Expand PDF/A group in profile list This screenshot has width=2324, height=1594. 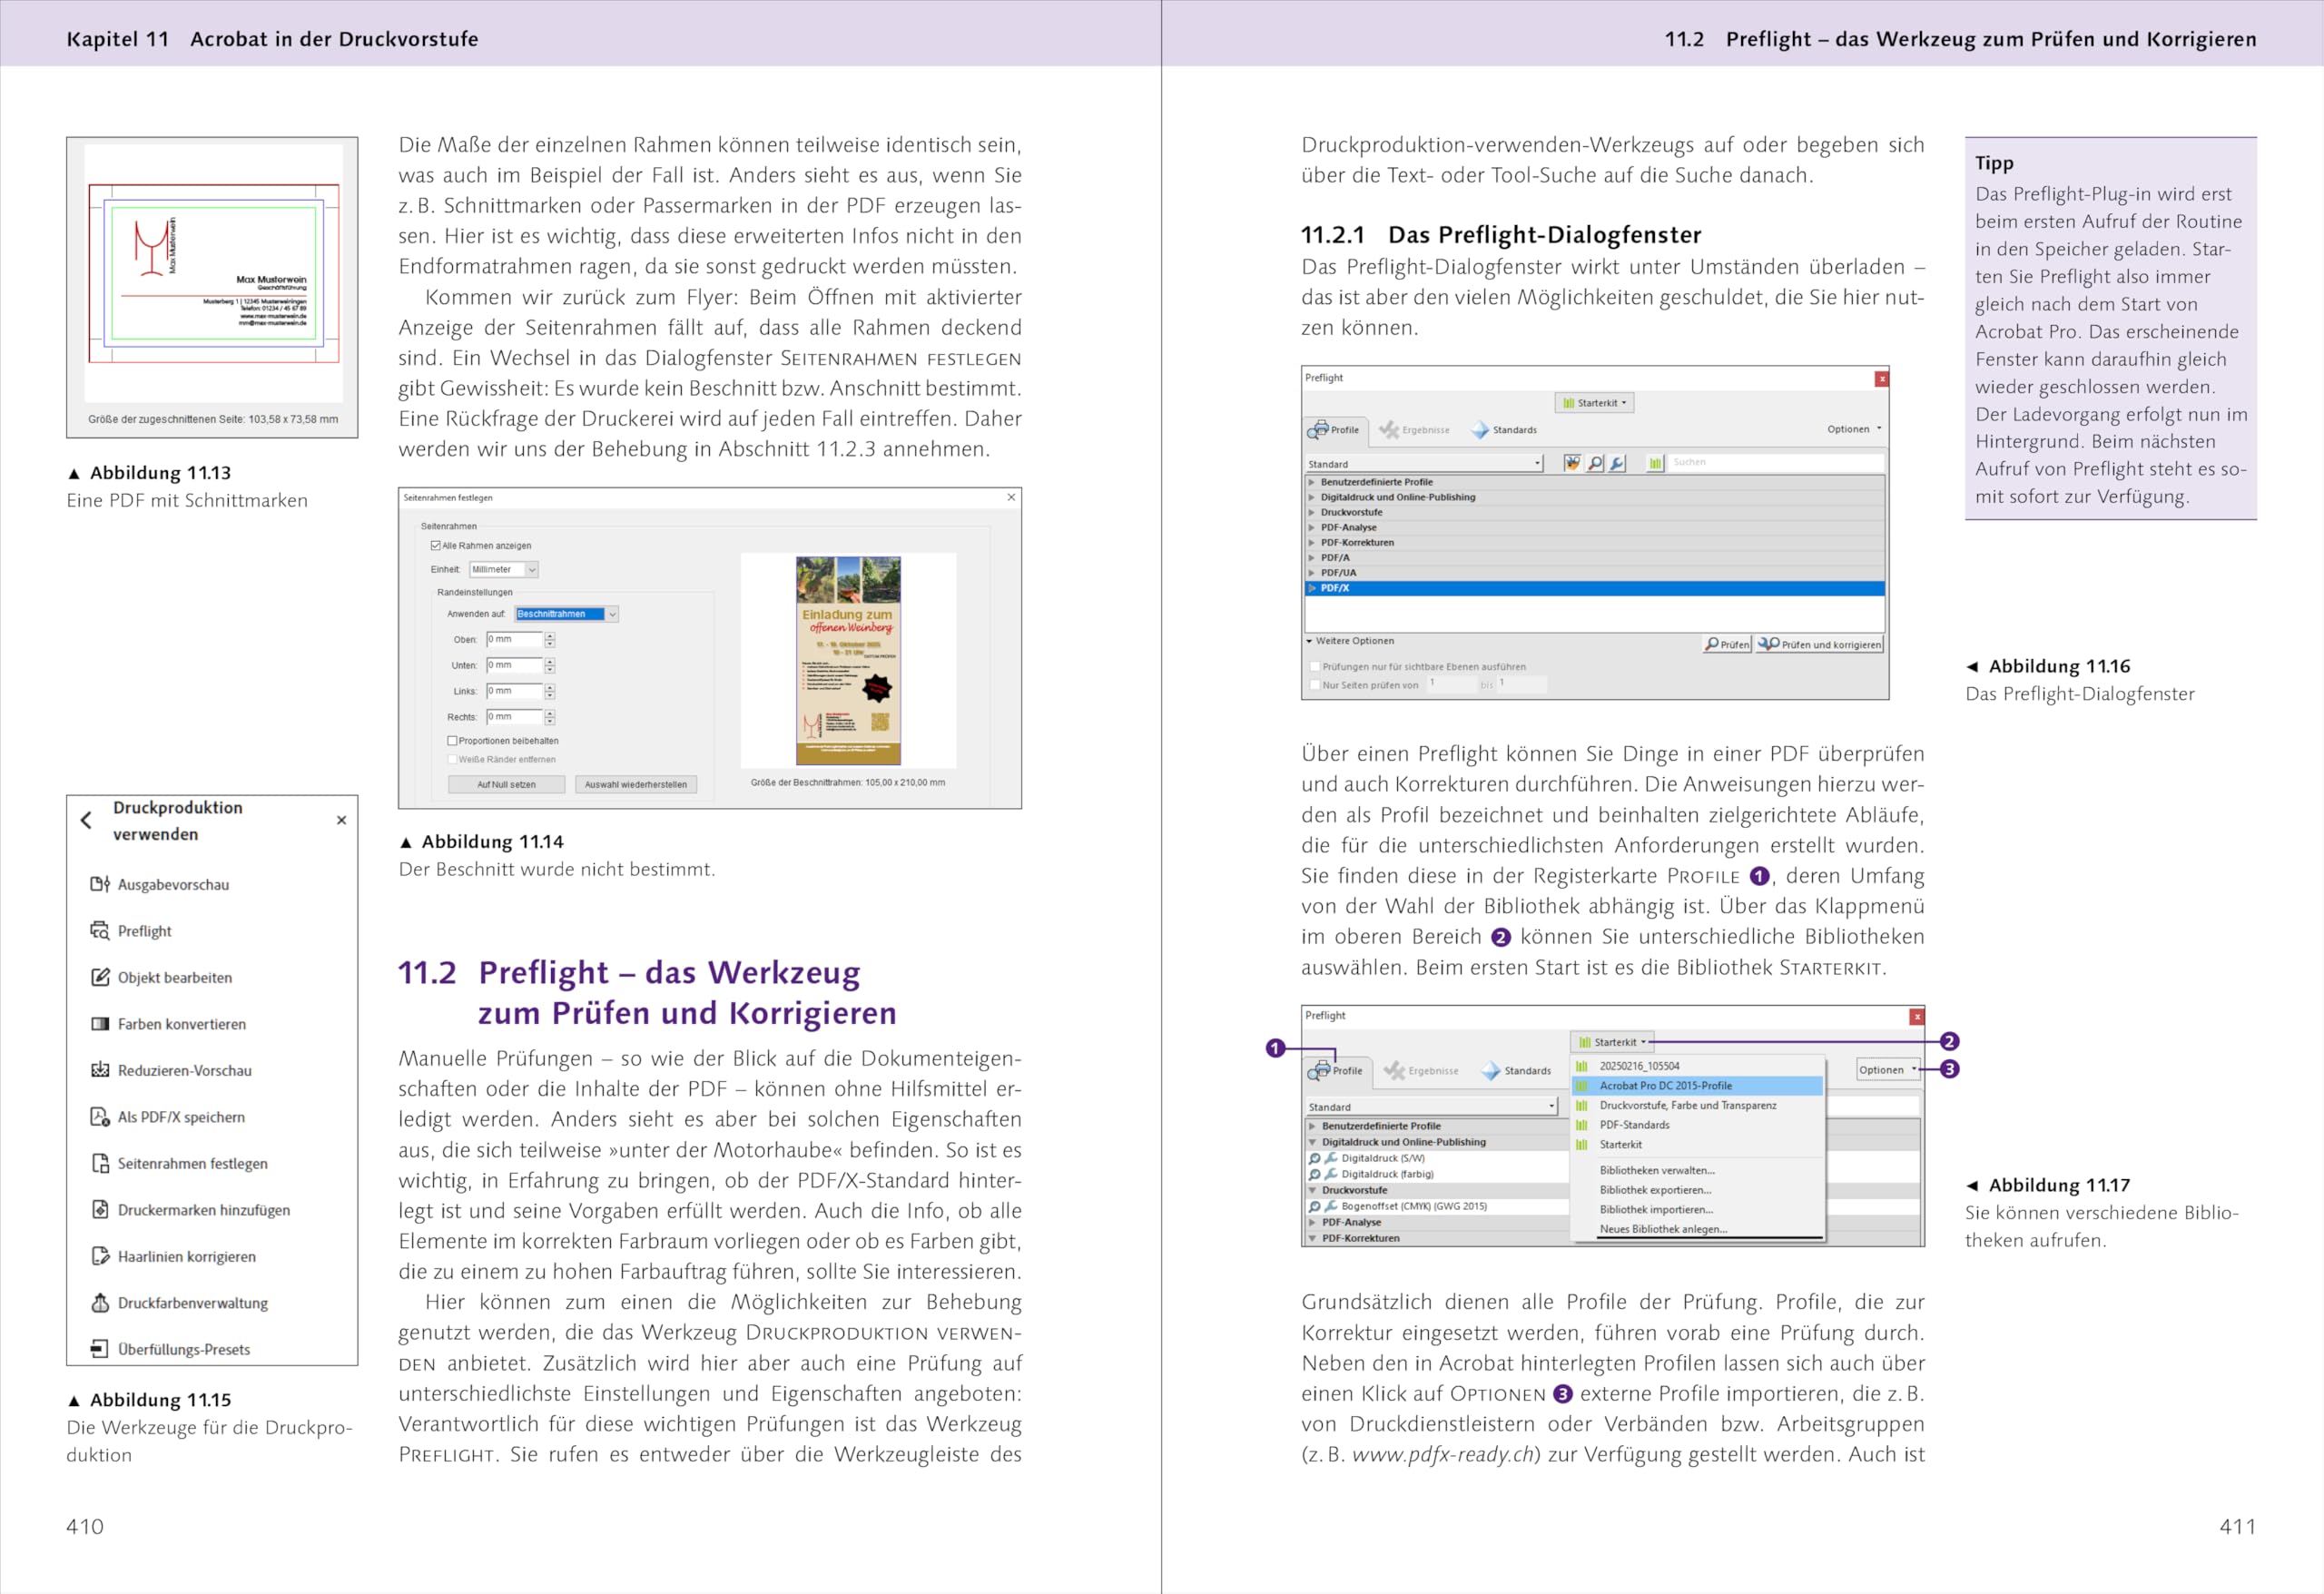coord(1312,558)
